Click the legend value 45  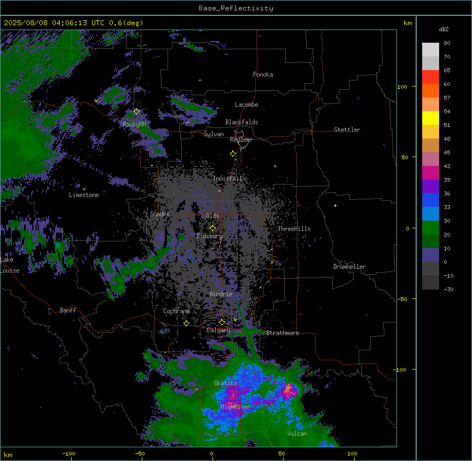447,152
